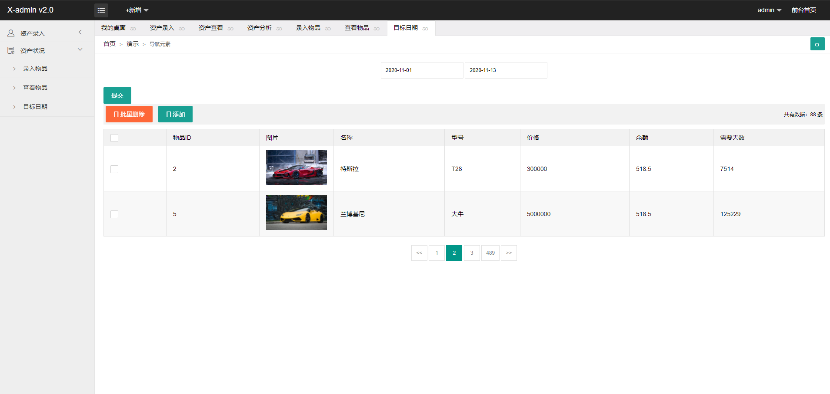Go to next page with >> button
Viewport: 830px width, 394px height.
click(509, 253)
